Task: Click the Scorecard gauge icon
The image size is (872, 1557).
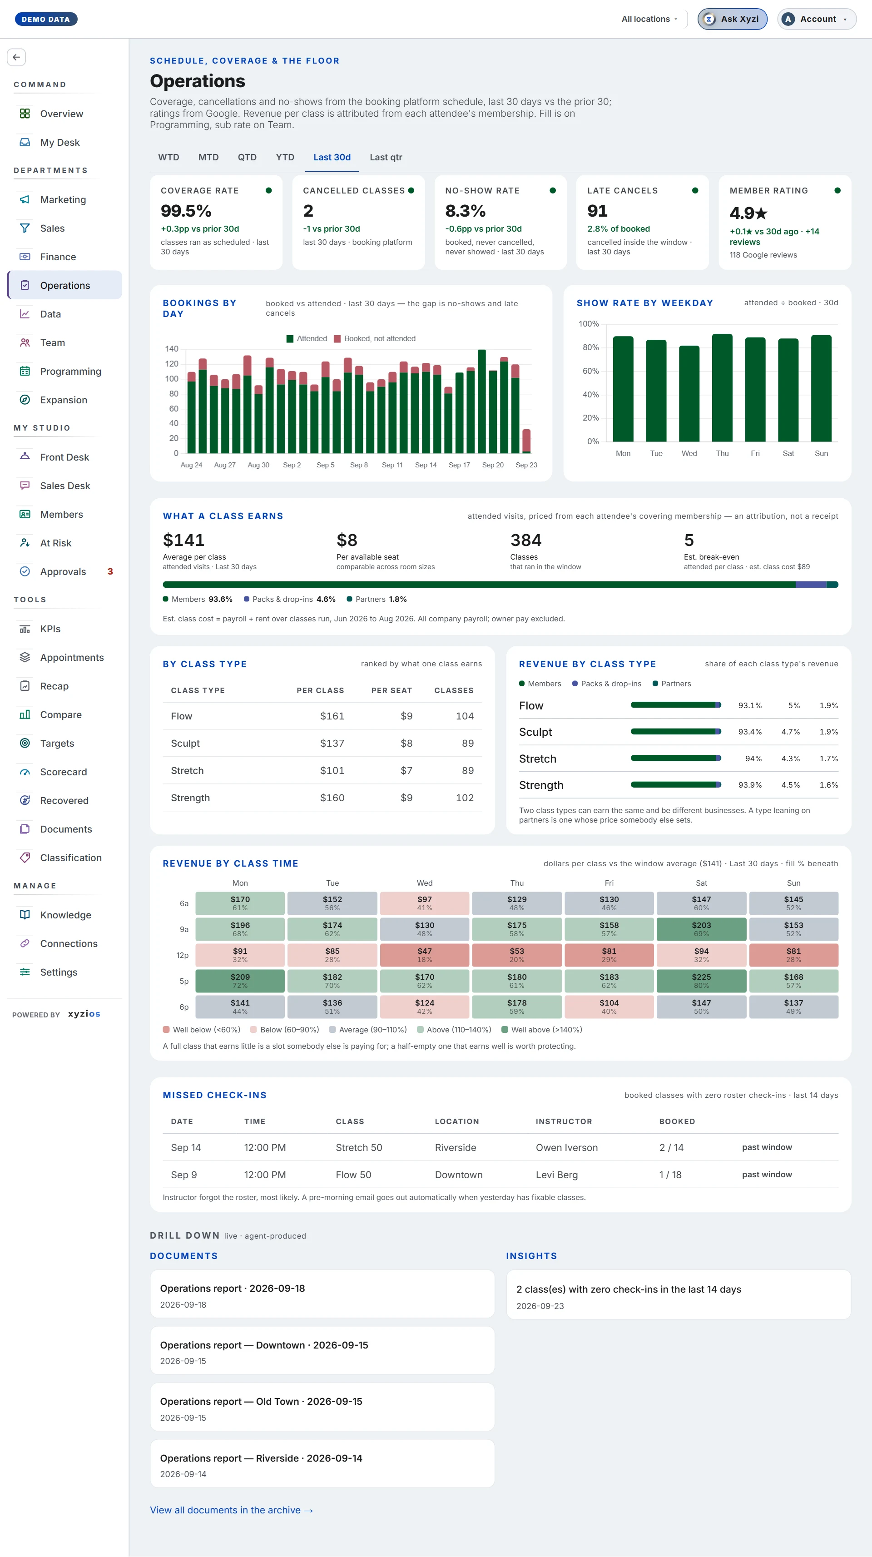Action: [x=25, y=772]
